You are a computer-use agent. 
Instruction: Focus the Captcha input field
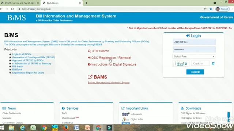click(x=200, y=63)
